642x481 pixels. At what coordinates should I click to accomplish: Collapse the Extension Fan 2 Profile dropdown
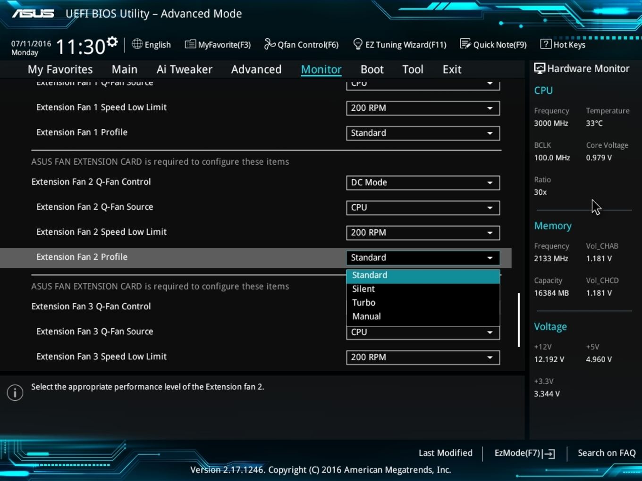(423, 257)
